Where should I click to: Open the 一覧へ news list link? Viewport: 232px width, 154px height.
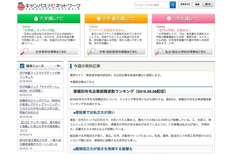click(57, 66)
